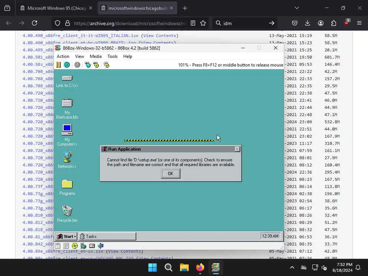Click the 4.00.58s_x86 file link
This screenshot has width=368, height=276.
38,64
